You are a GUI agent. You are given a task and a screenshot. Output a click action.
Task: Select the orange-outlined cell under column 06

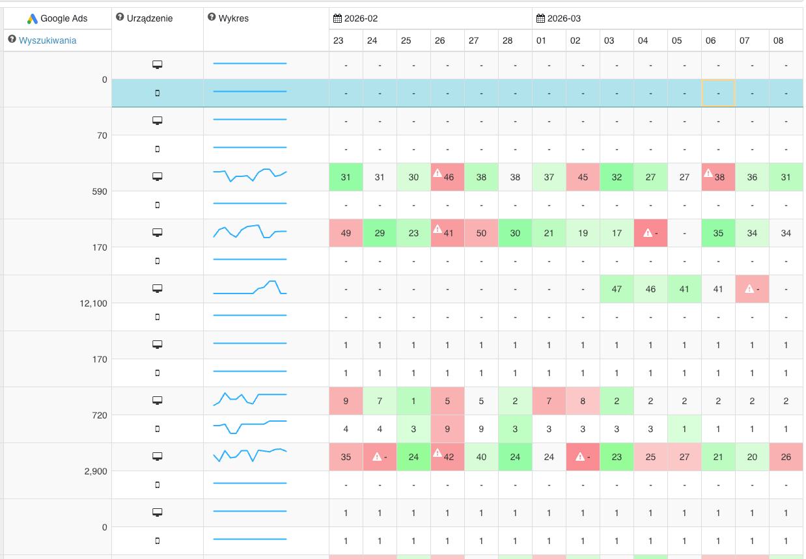718,92
